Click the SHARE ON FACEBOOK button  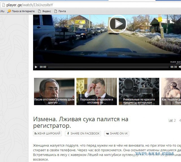point(83,133)
